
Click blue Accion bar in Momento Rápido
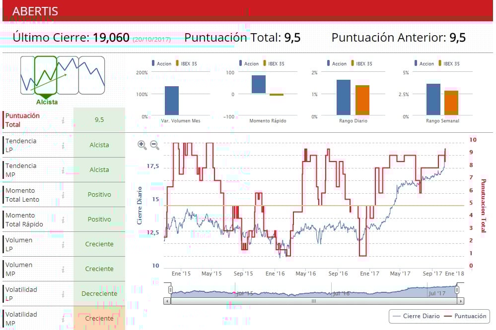259,84
